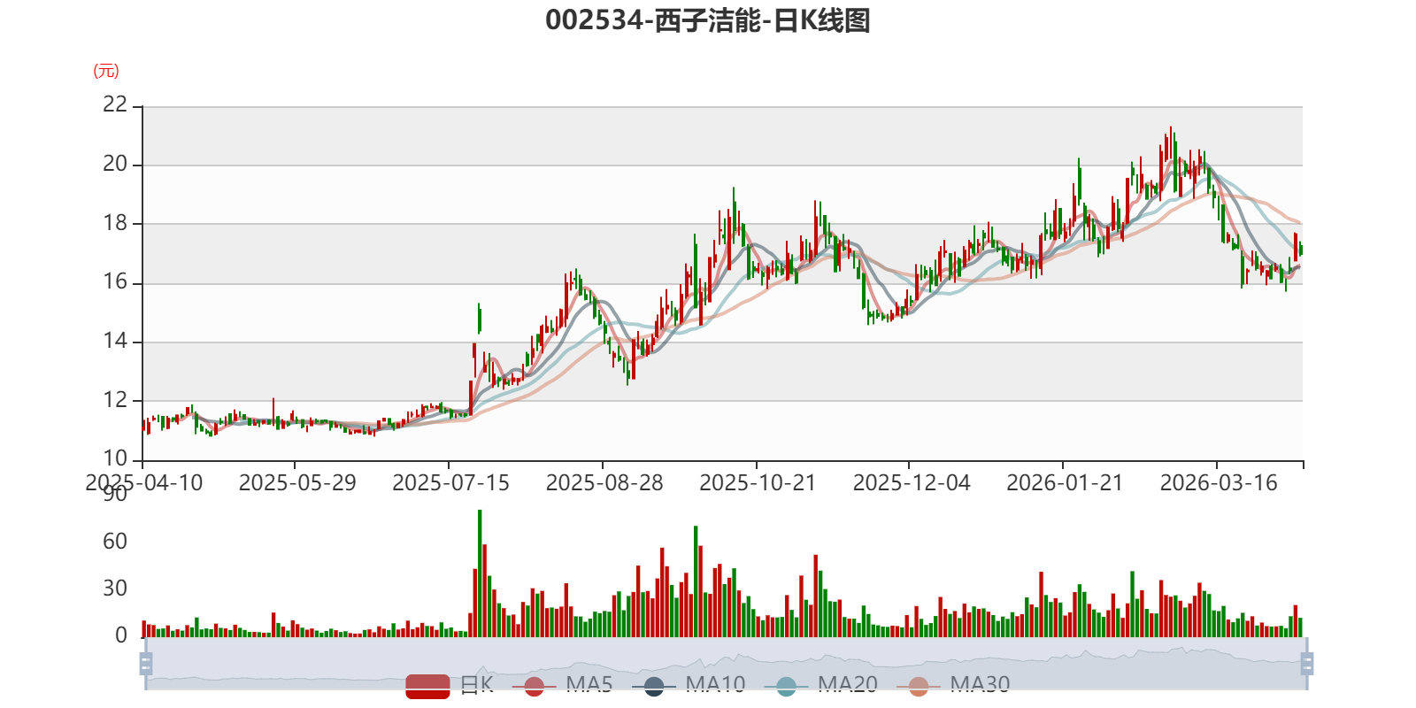The image size is (1416, 708).
Task: Click the 20 price axis label
Action: point(115,164)
